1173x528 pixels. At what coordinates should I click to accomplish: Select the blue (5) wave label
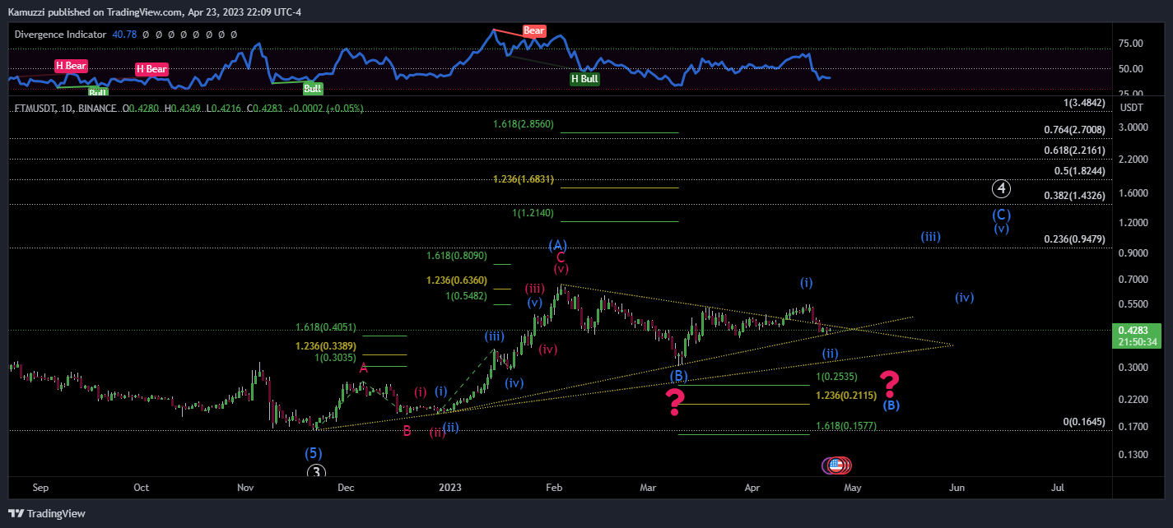tap(314, 453)
